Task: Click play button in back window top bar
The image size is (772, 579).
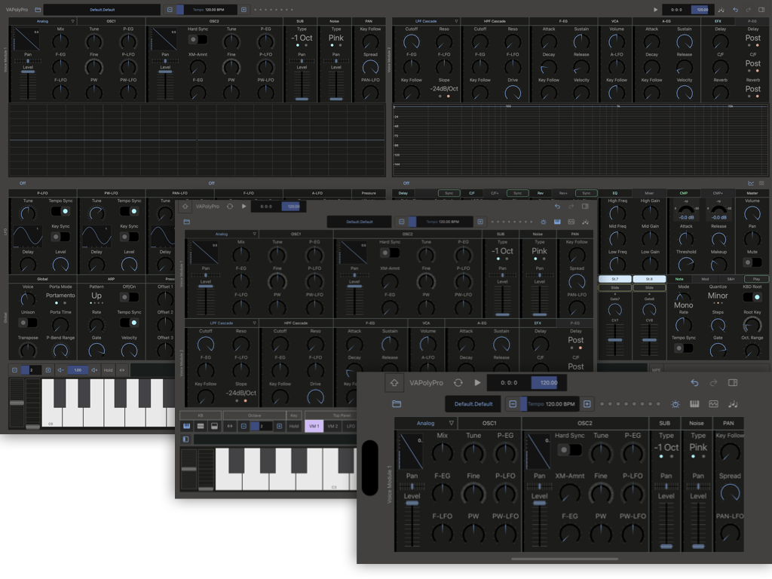Action: point(655,9)
